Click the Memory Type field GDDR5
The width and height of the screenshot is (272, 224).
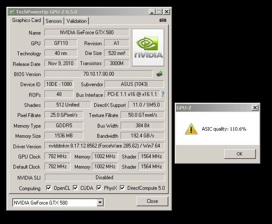pos(64,126)
